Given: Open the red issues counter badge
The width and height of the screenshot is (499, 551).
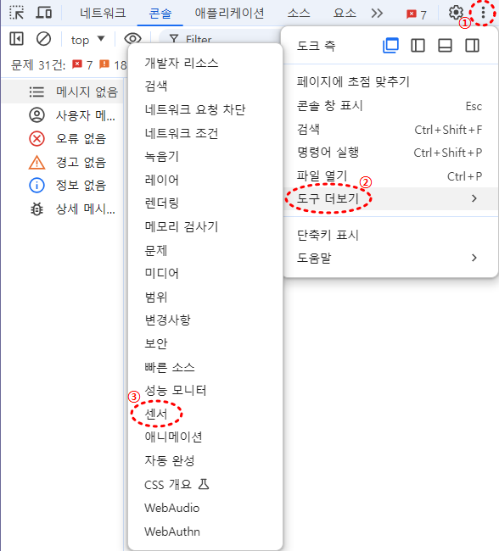Looking at the screenshot, I should [x=417, y=14].
